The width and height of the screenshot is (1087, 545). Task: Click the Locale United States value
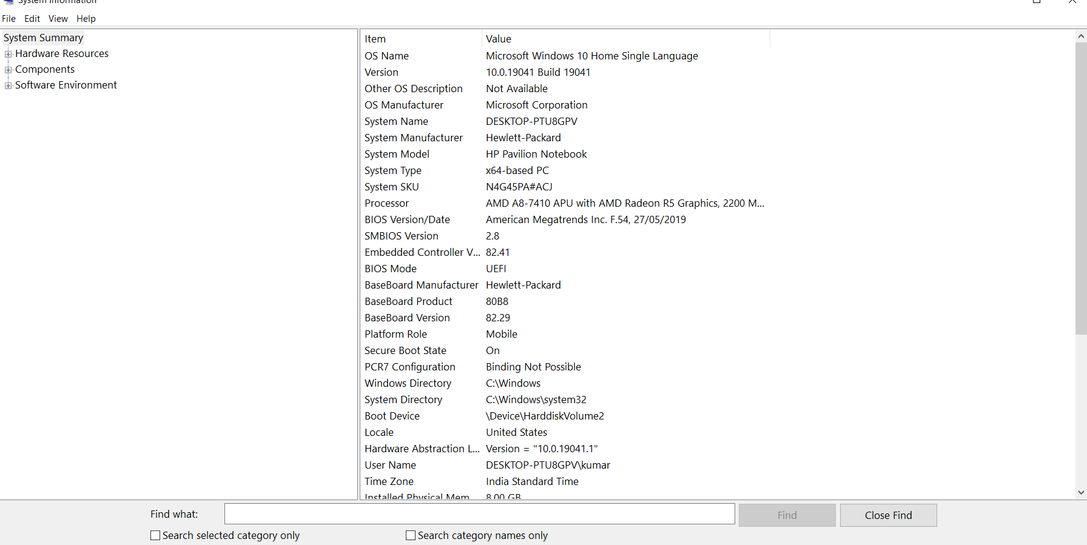pyautogui.click(x=516, y=432)
